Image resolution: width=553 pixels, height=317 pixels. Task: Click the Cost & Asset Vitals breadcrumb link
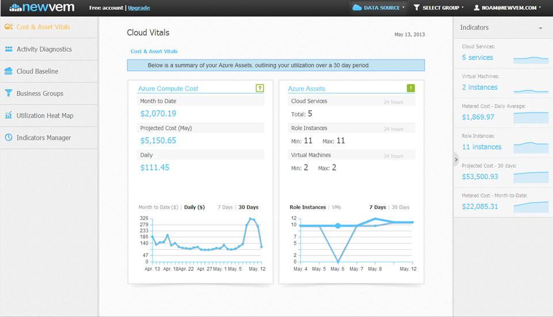[154, 51]
